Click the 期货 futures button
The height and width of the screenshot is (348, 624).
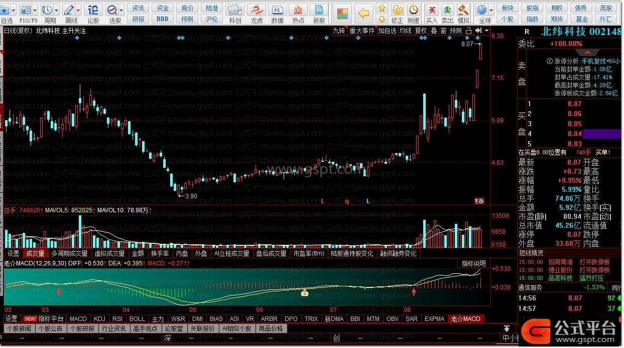(x=557, y=19)
